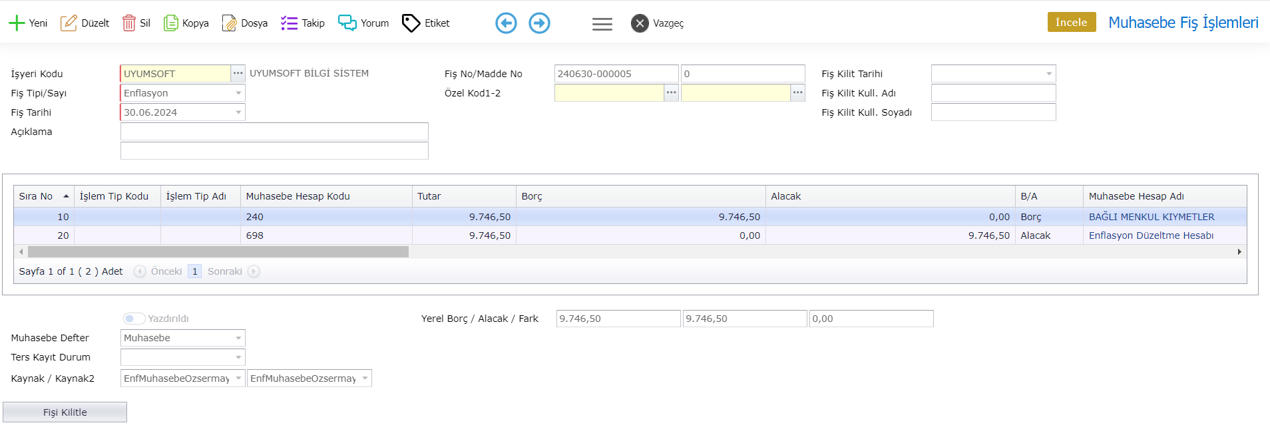The image size is (1270, 433).
Task: Open Enflasyon Düzeltme Hesabı link
Action: pos(1151,235)
